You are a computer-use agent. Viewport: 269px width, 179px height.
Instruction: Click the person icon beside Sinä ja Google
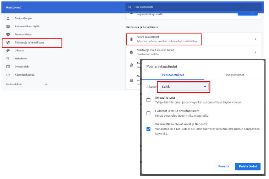[x=8, y=18]
